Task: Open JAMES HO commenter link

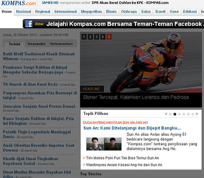Action: click(x=50, y=3)
